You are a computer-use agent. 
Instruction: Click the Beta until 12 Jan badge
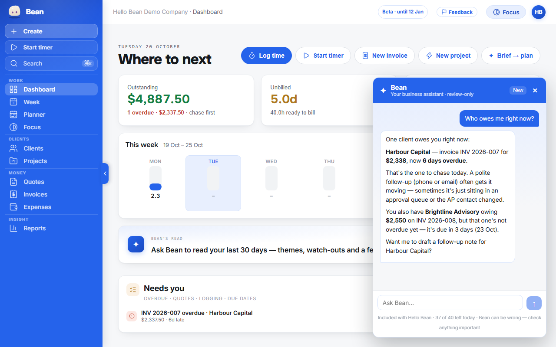pyautogui.click(x=403, y=12)
